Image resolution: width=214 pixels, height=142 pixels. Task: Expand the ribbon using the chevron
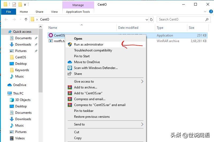[x=205, y=12]
